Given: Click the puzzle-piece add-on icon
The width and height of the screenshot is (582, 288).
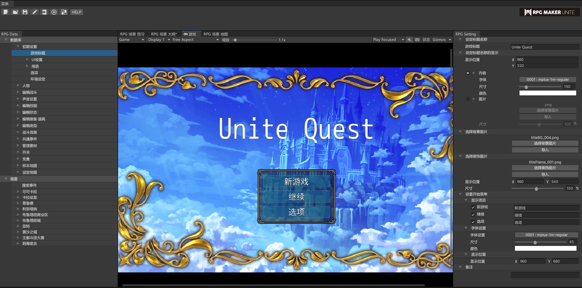Looking at the screenshot, I should coord(64,12).
